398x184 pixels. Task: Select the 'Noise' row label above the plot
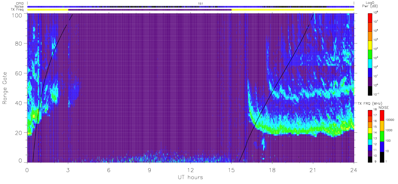[20, 6]
